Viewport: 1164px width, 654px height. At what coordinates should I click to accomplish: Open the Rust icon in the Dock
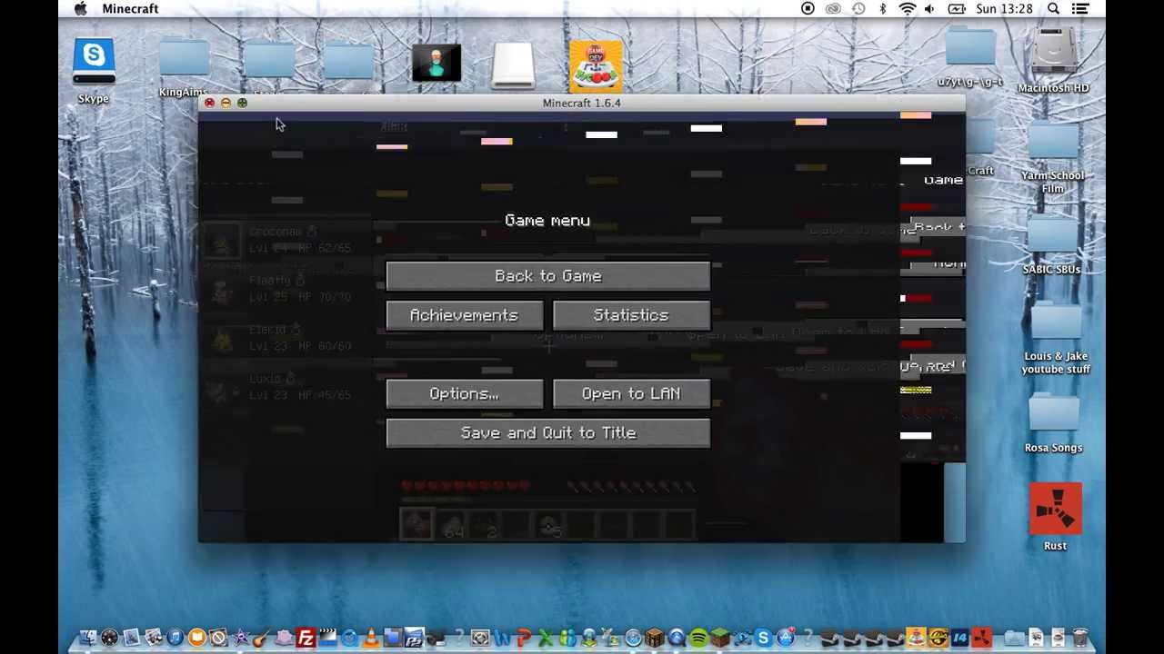(x=981, y=638)
